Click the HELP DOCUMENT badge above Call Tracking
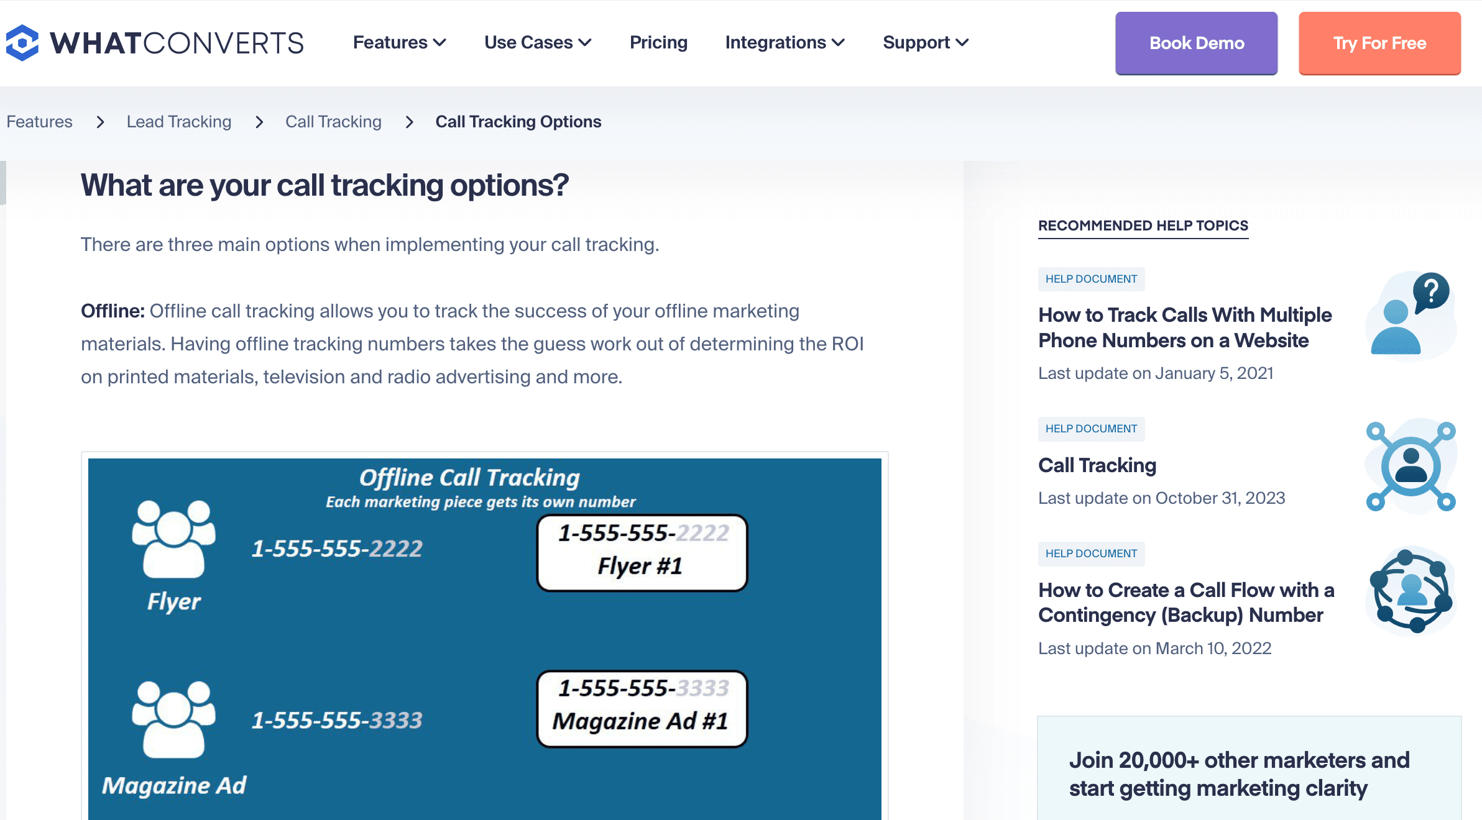The image size is (1482, 820). pos(1091,429)
